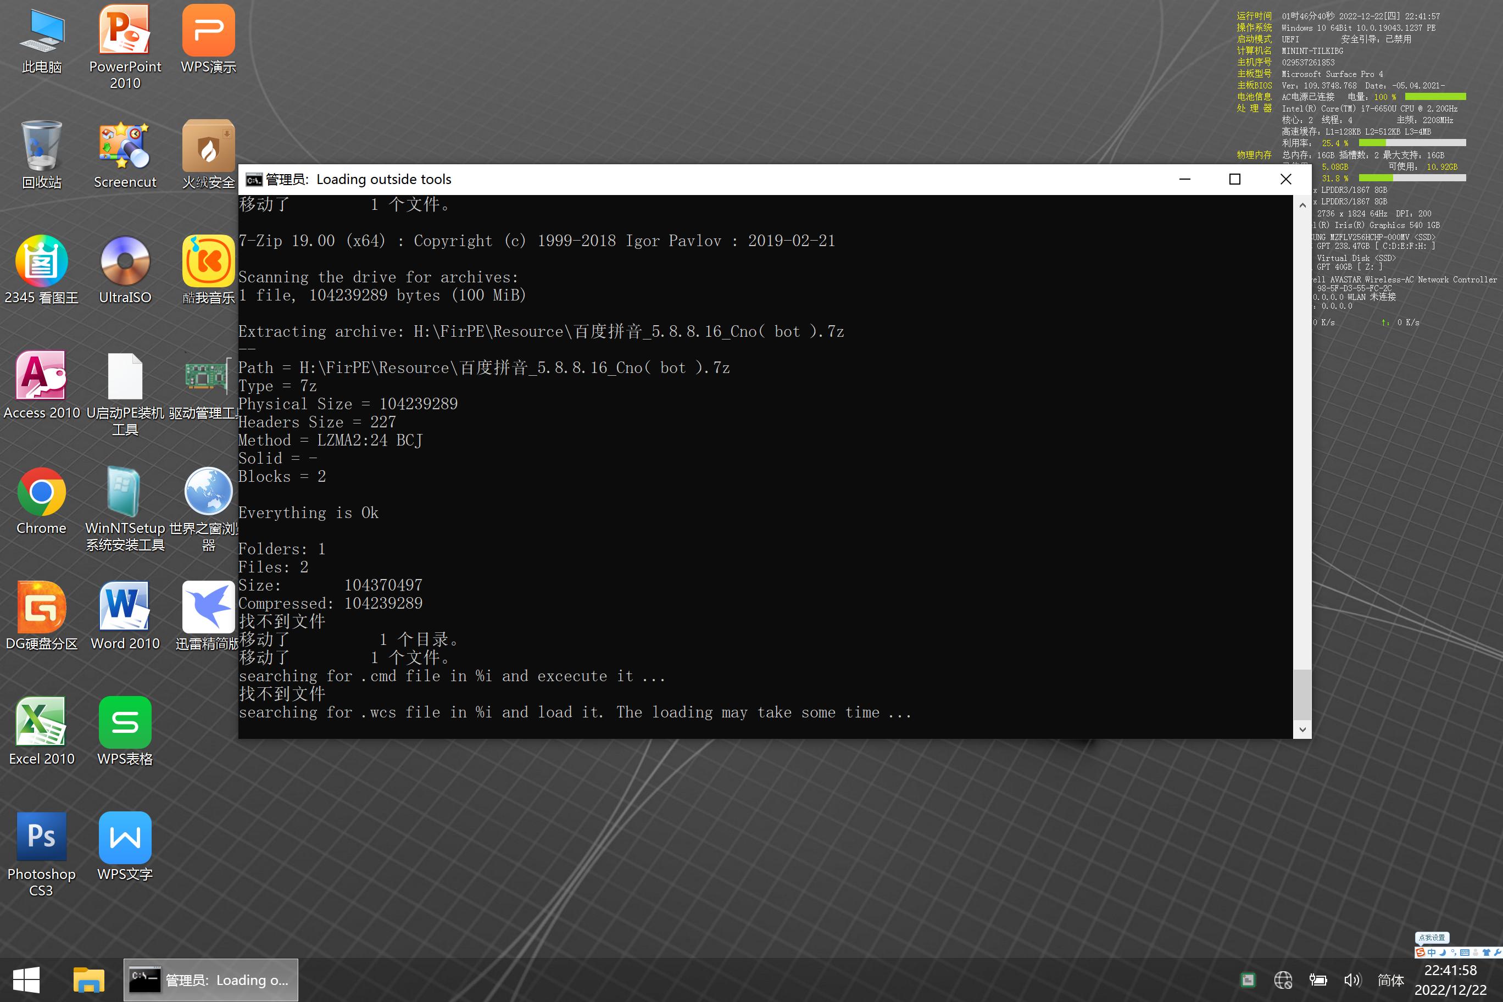The width and height of the screenshot is (1503, 1002).
Task: Open Photoshop CS3 desktop shortcut
Action: click(42, 854)
